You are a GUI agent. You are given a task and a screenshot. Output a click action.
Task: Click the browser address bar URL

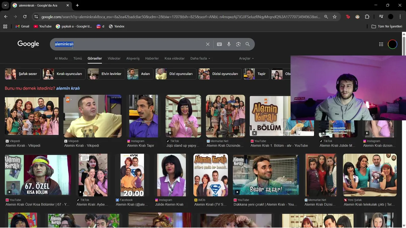point(181,17)
